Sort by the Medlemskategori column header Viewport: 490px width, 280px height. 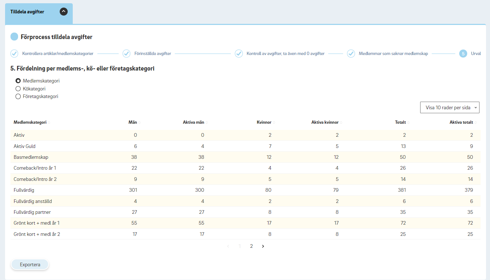[x=30, y=122]
